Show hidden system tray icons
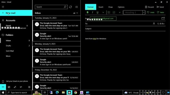 tap(141, 93)
